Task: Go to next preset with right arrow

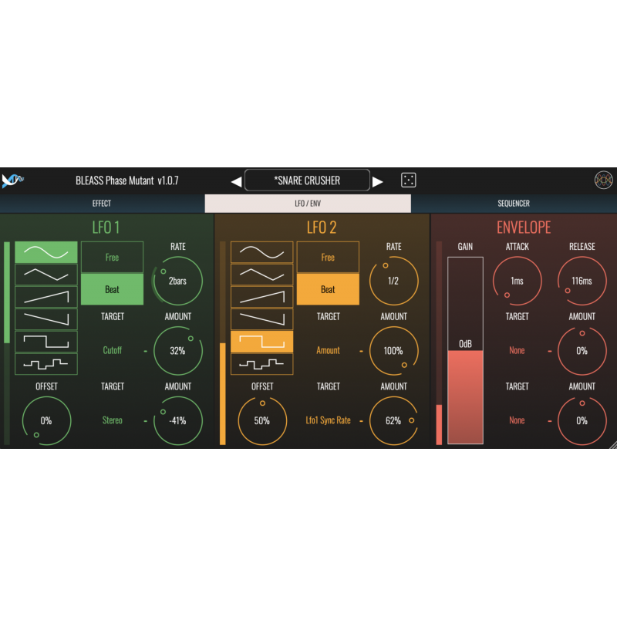Action: 378,181
